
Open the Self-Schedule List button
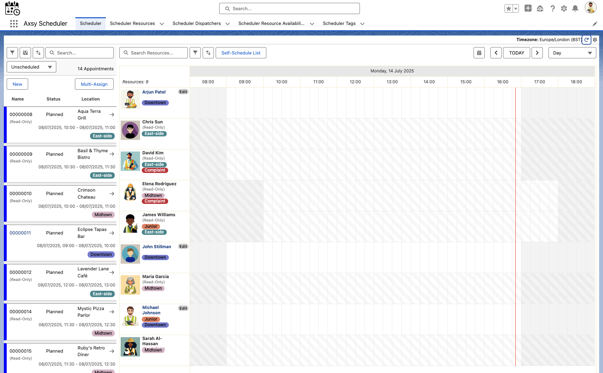click(x=241, y=53)
